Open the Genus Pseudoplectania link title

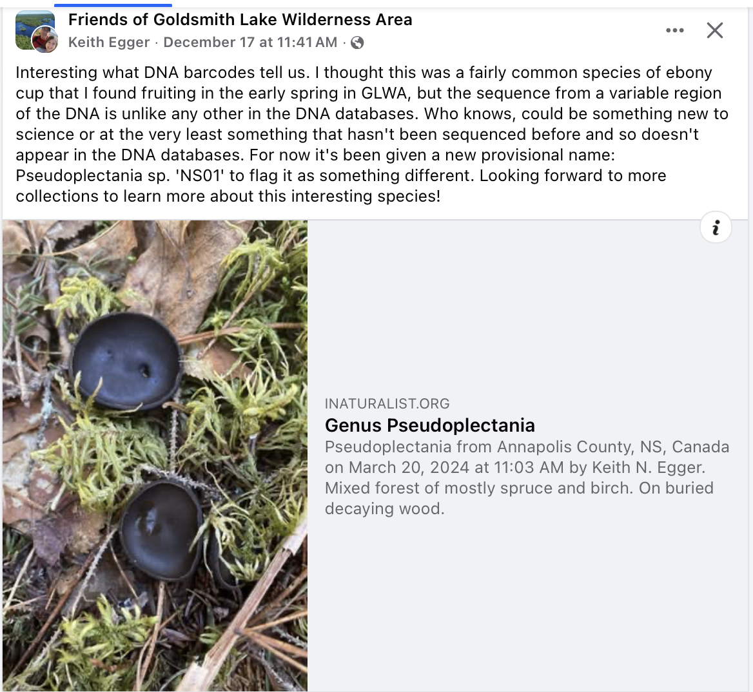pyautogui.click(x=429, y=425)
